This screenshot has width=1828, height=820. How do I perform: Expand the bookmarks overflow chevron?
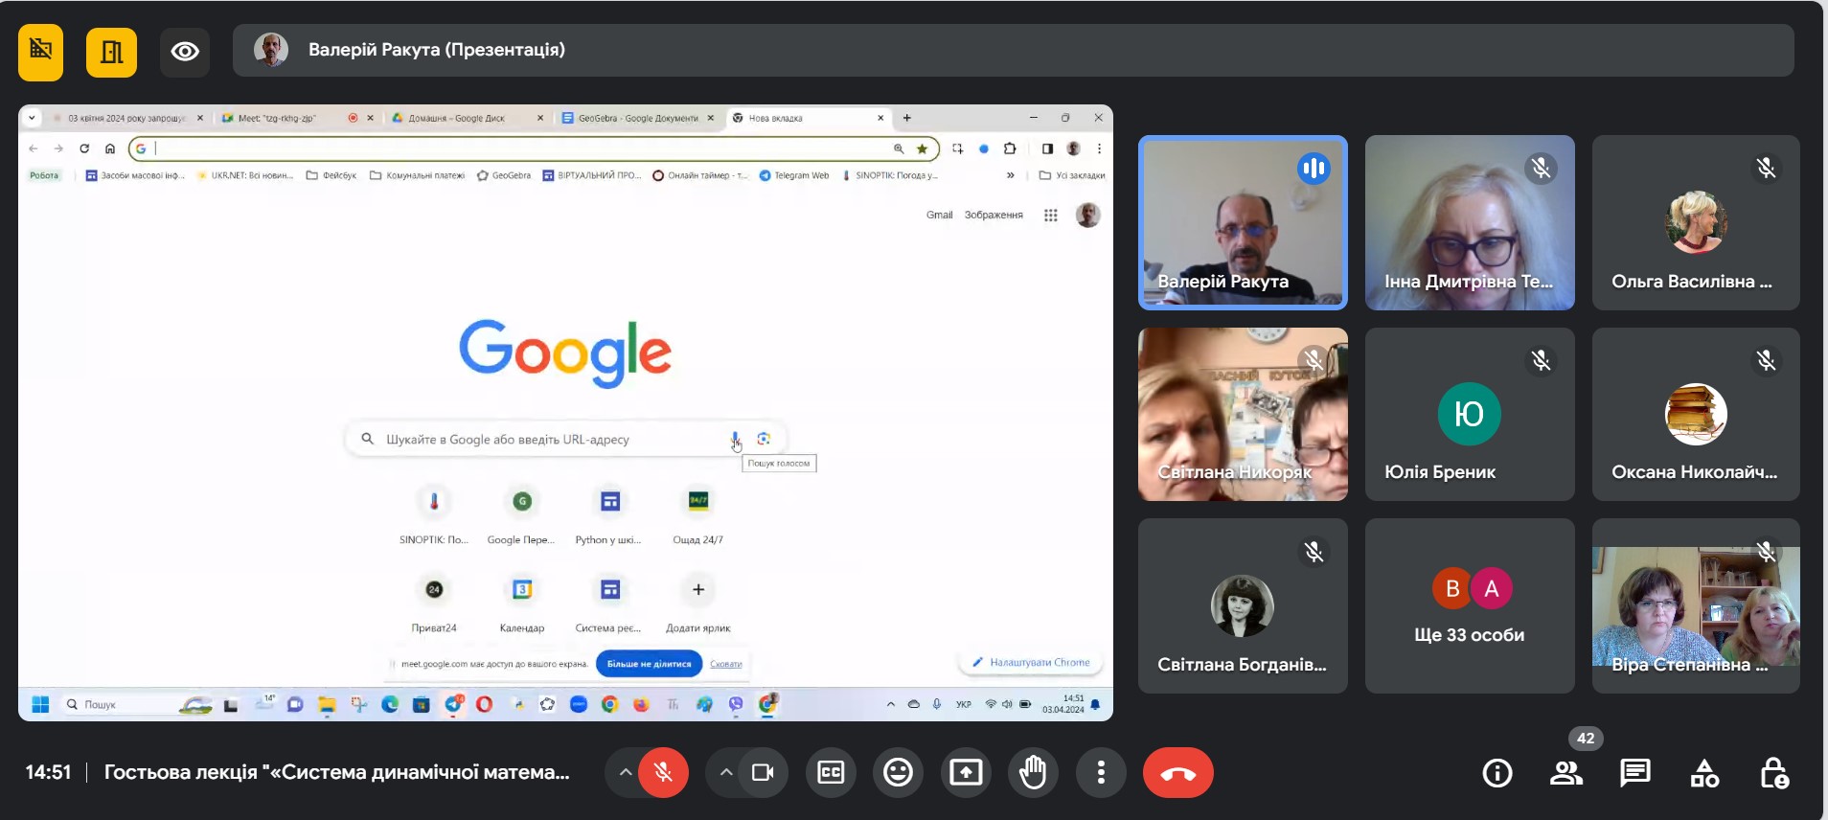pos(1010,175)
